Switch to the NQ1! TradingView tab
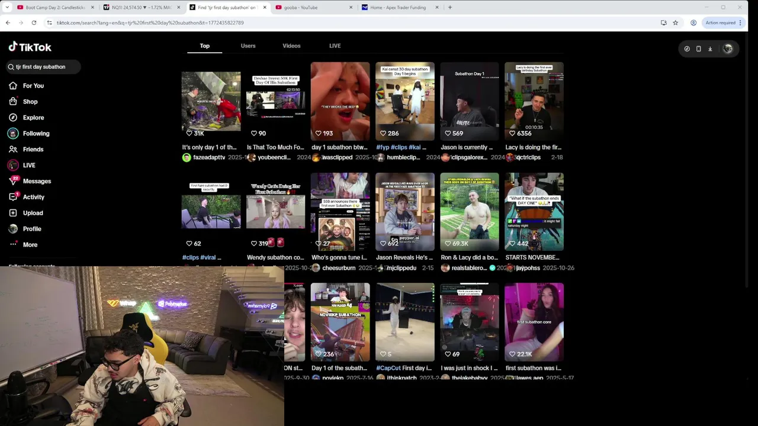Viewport: 758px width, 426px height. [141, 8]
